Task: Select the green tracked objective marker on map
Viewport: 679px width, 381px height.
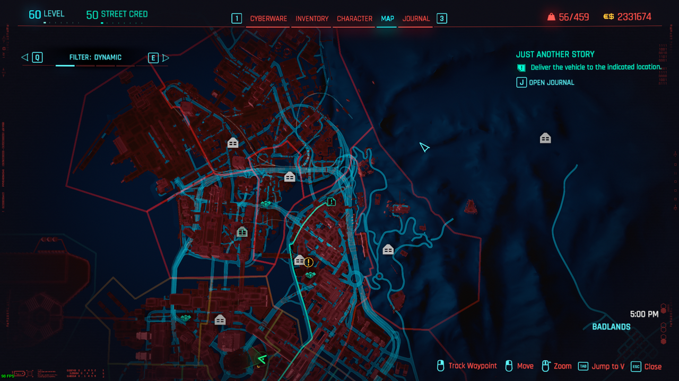Action: click(332, 202)
